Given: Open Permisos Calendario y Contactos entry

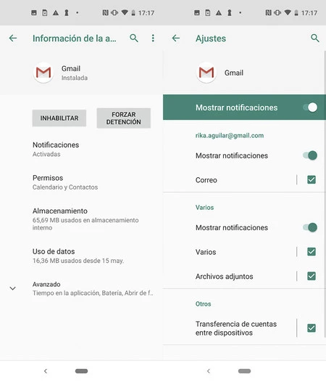Looking at the screenshot, I should point(81,182).
